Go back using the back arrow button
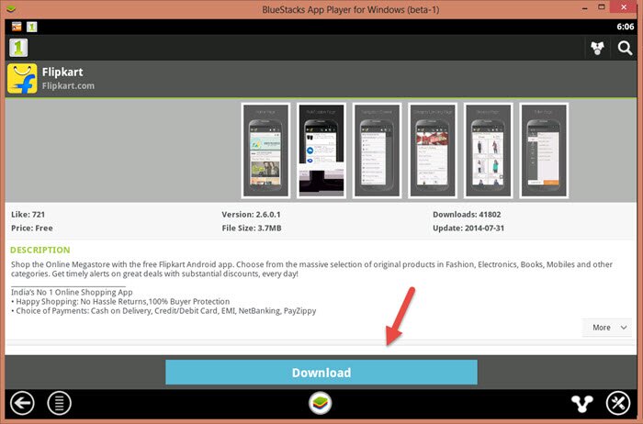 pos(22,403)
